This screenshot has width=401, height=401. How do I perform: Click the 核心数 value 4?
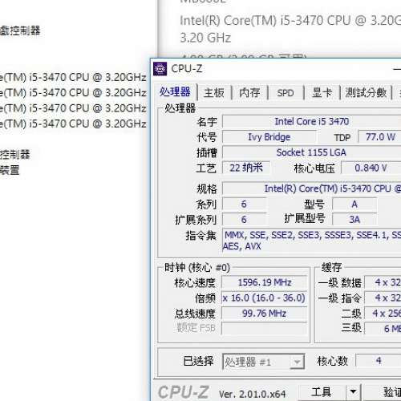click(379, 361)
